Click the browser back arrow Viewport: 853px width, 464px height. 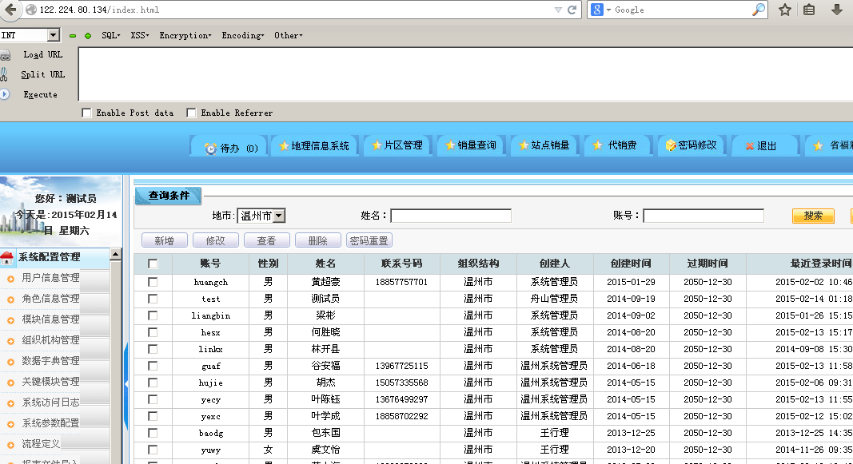[x=11, y=10]
